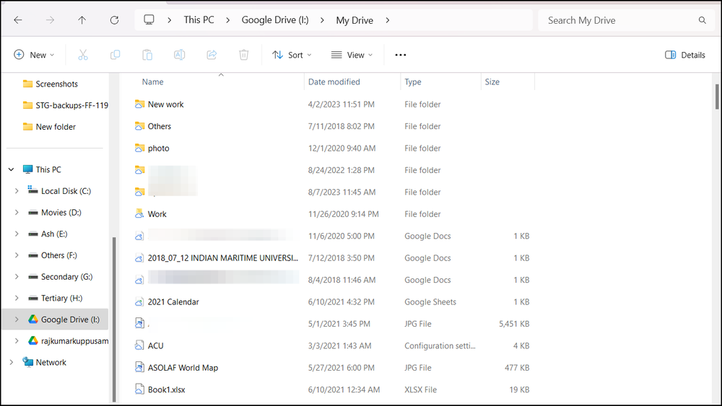Go up one folder level
The image size is (722, 406).
click(82, 20)
